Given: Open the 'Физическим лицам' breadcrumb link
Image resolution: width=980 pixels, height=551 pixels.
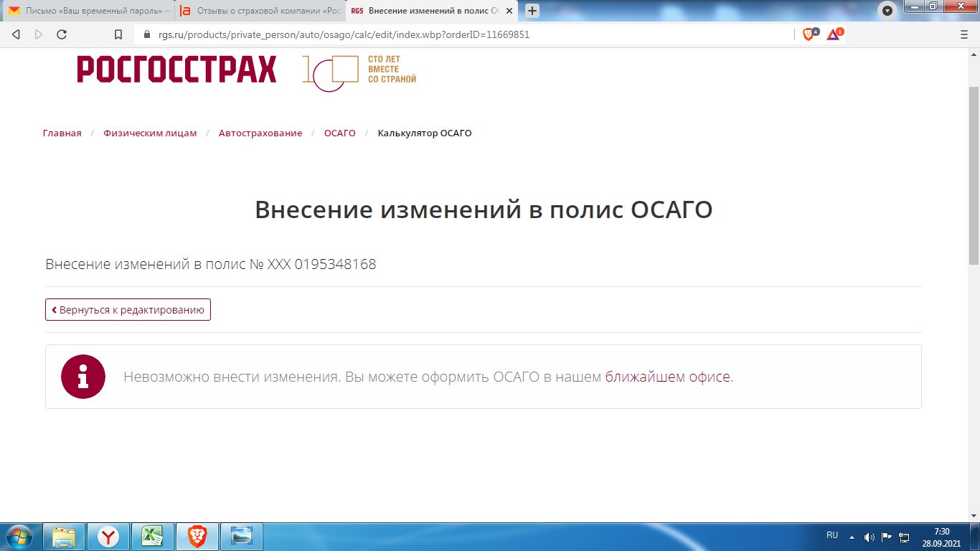Looking at the screenshot, I should (150, 133).
